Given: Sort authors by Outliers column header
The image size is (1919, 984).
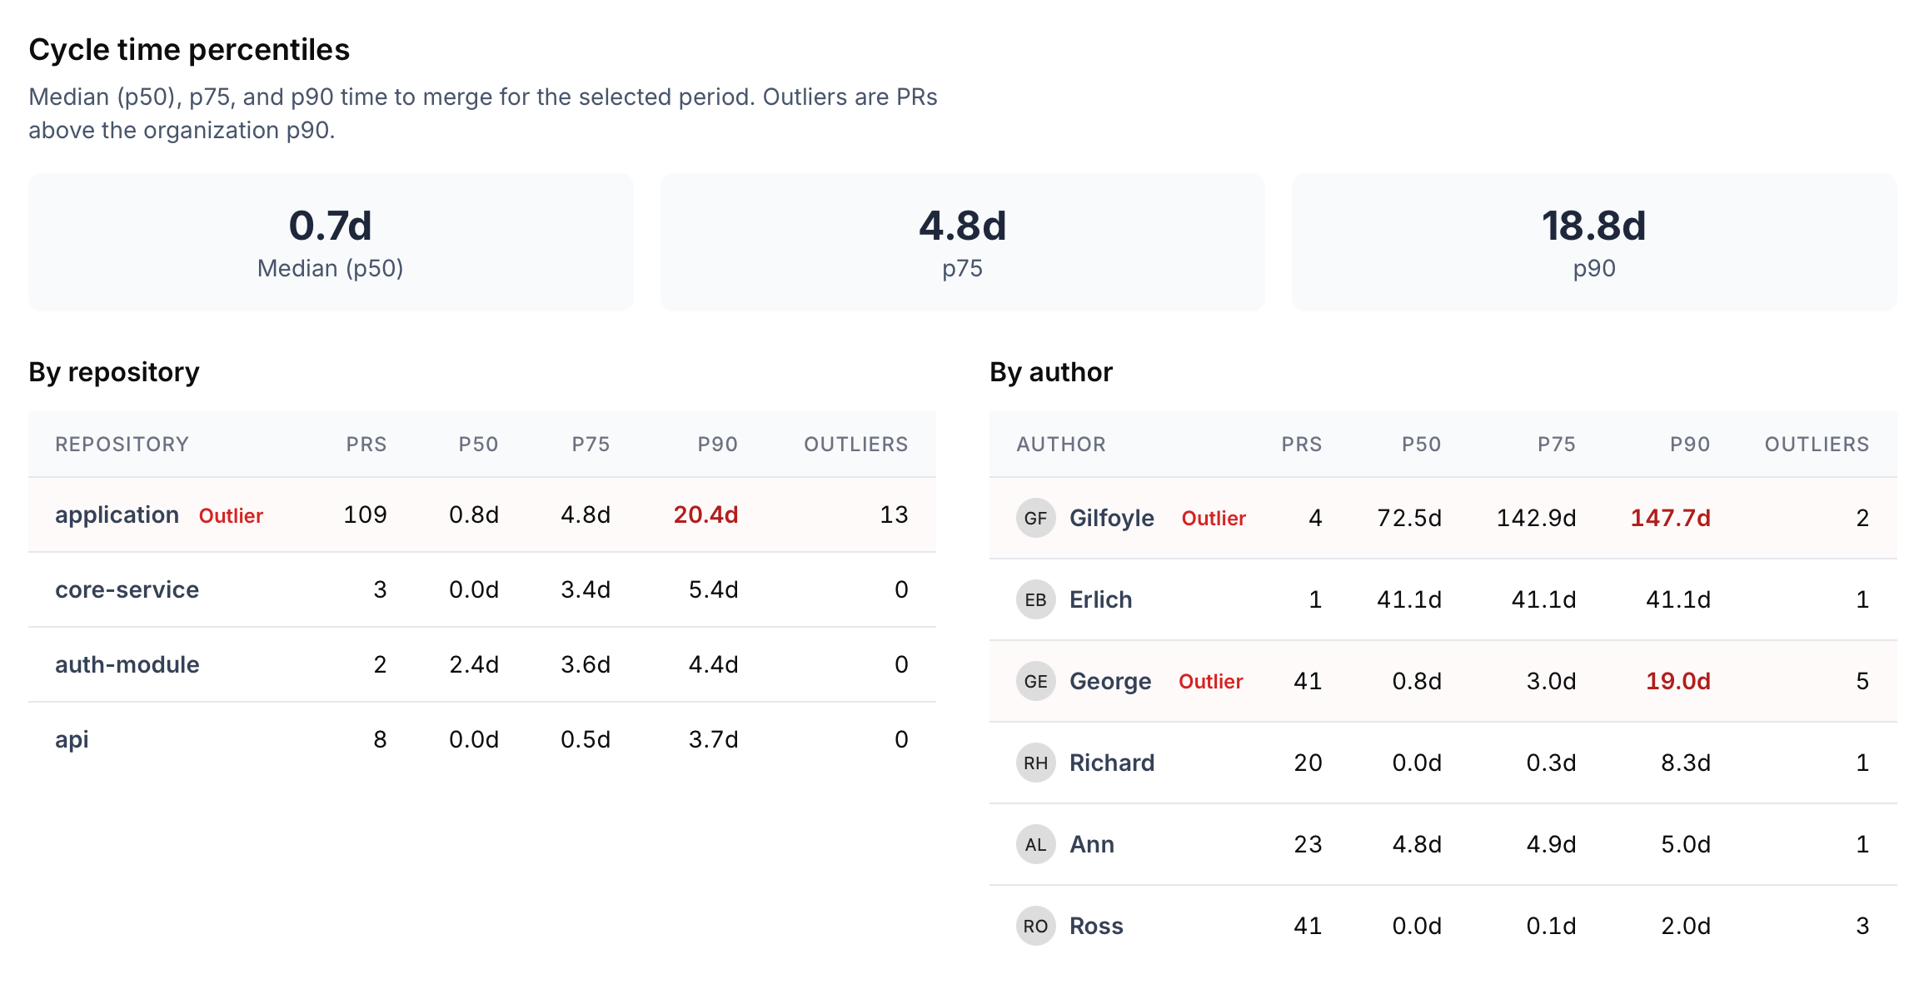Looking at the screenshot, I should tap(1817, 445).
